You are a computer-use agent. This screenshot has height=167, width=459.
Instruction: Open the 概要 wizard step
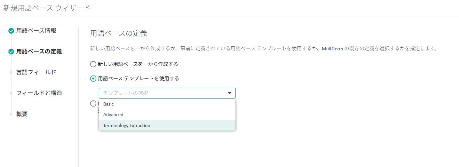[x=22, y=114]
